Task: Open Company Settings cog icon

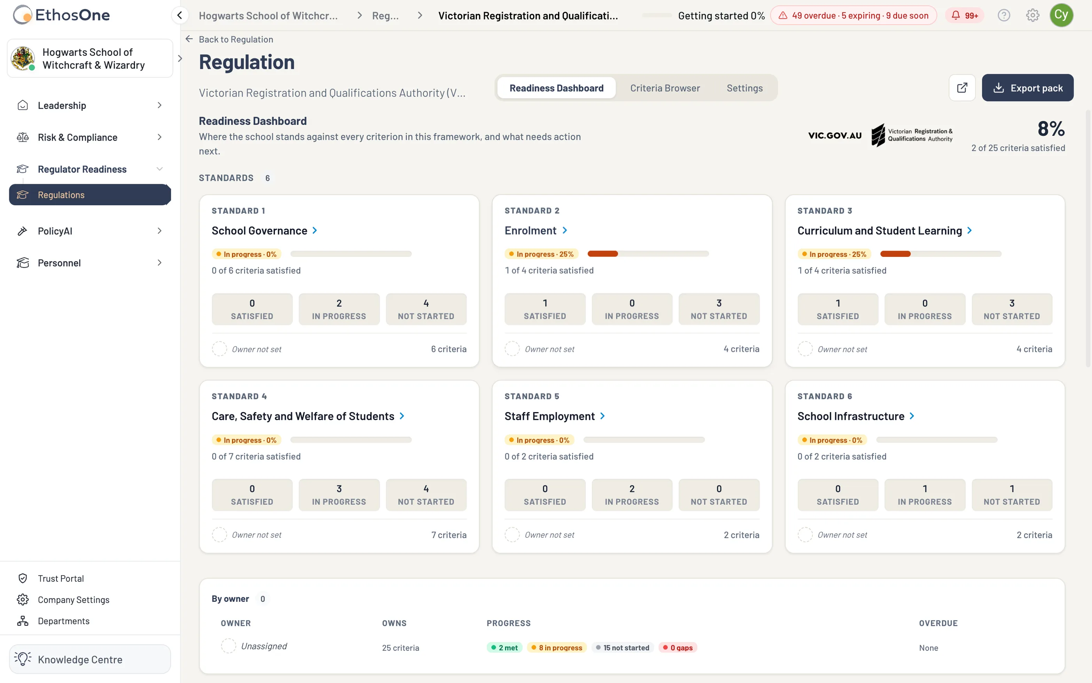Action: (x=23, y=599)
